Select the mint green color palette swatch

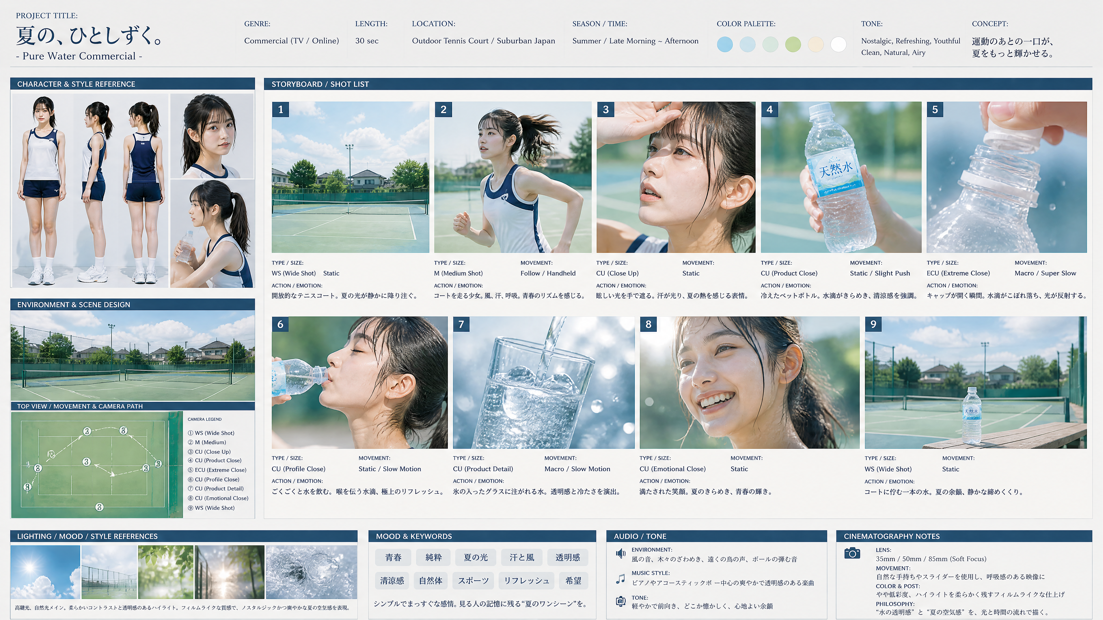(770, 44)
